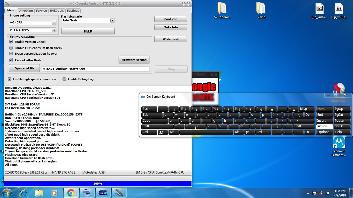Click the NCKDongle phone icon in the taskbar
The width and height of the screenshot is (353, 198).
119,193
